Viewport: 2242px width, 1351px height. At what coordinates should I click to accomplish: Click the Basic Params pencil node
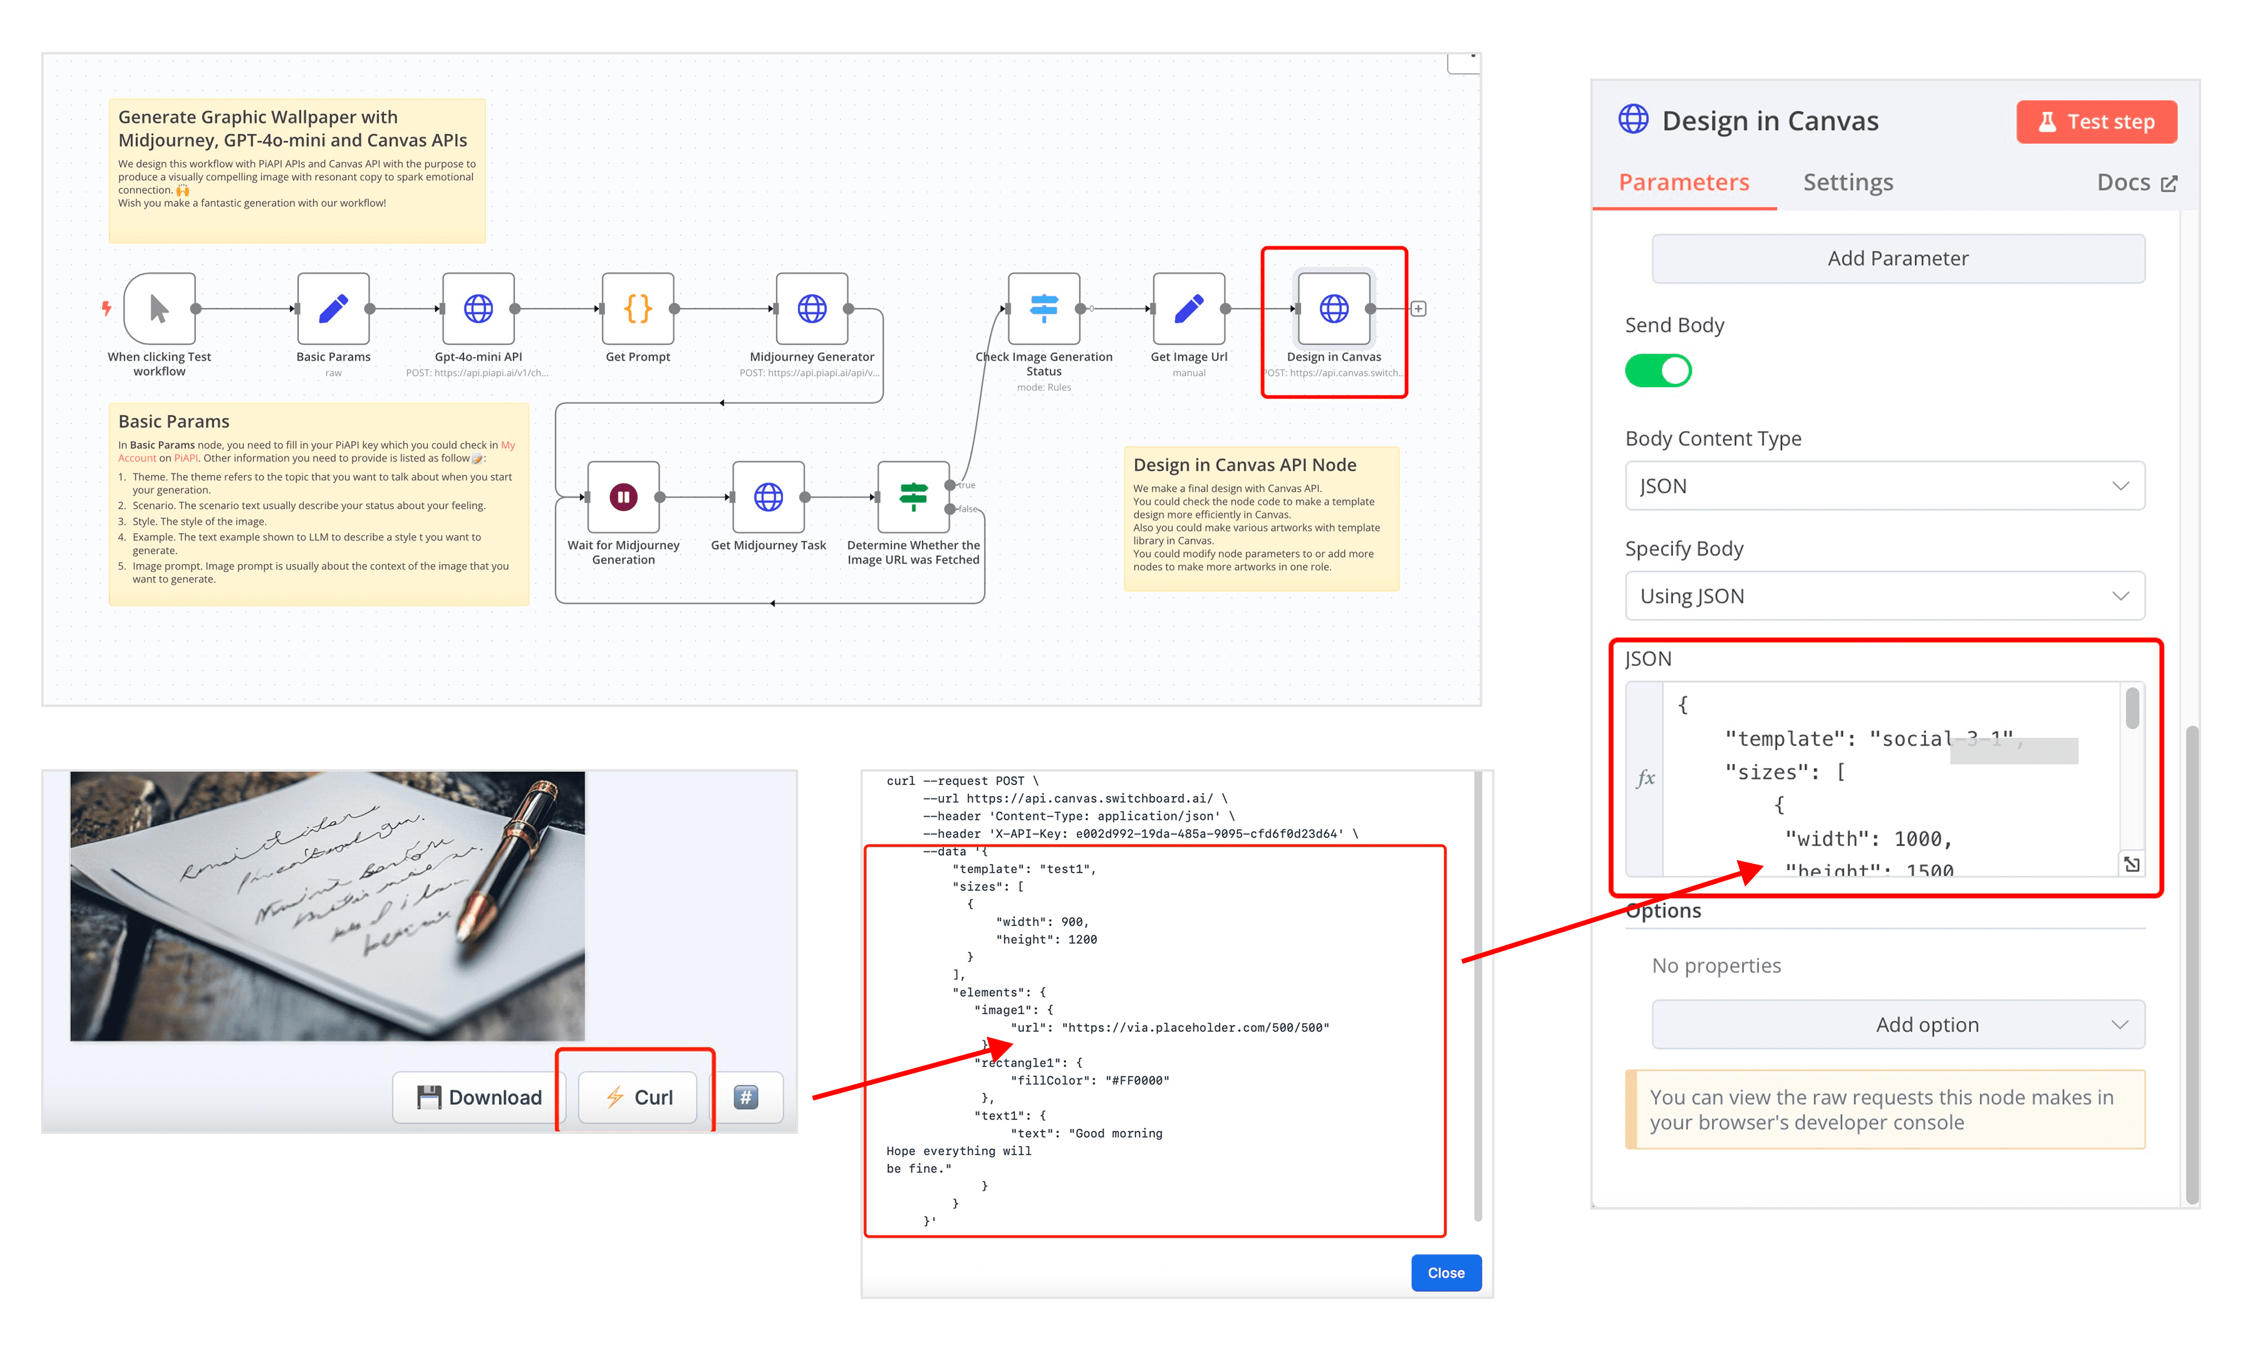(x=333, y=309)
